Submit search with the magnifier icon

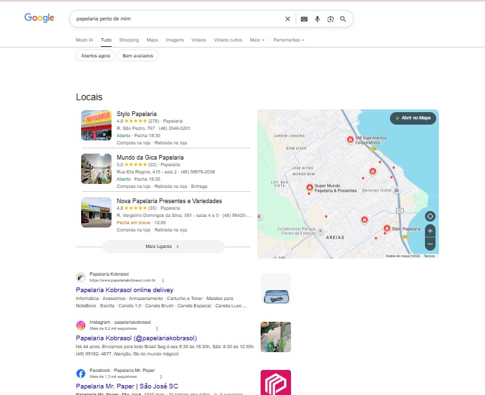tap(343, 19)
